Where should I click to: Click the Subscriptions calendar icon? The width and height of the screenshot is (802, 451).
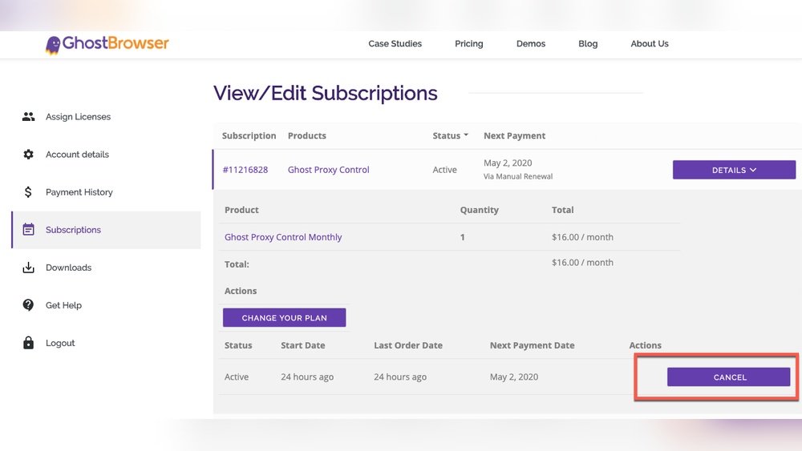click(29, 229)
